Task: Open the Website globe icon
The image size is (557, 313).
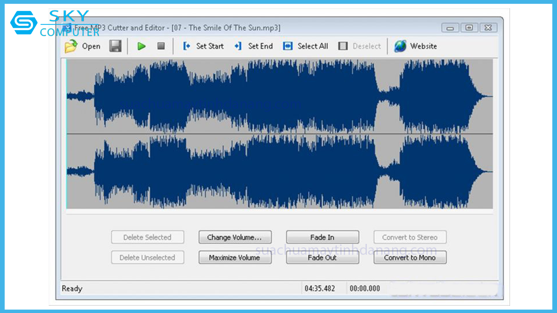Action: coord(400,46)
